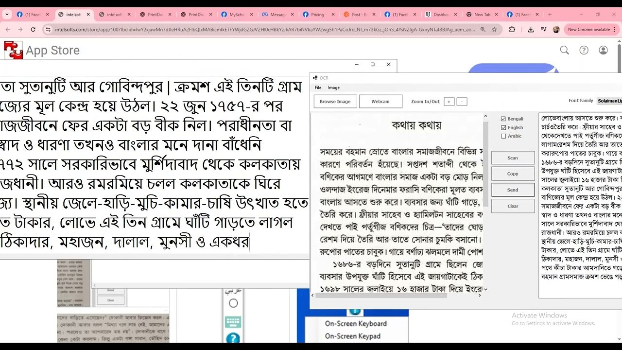Open the App Store search magnifier
Viewport: 622px width, 350px height.
point(564,50)
